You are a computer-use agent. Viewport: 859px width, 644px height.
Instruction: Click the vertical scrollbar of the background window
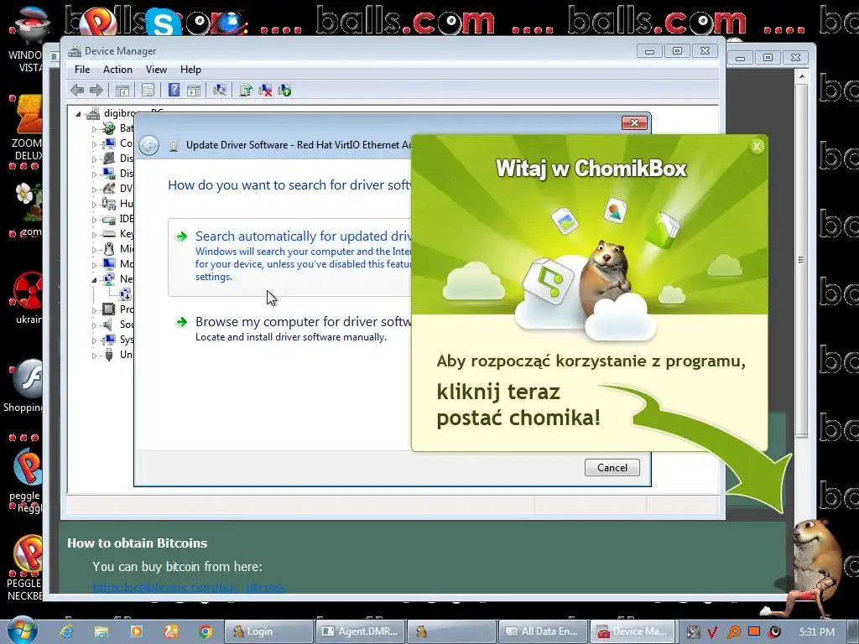[801, 260]
